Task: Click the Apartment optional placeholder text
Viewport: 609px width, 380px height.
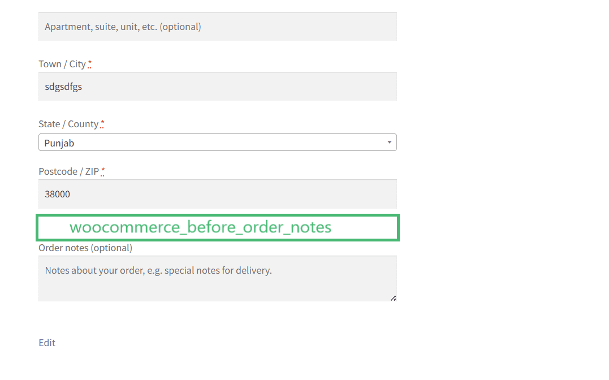Action: 123,27
